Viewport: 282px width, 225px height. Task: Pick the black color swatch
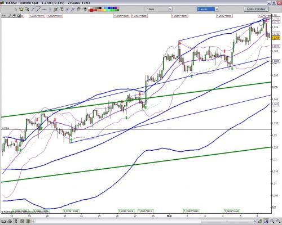100,8
